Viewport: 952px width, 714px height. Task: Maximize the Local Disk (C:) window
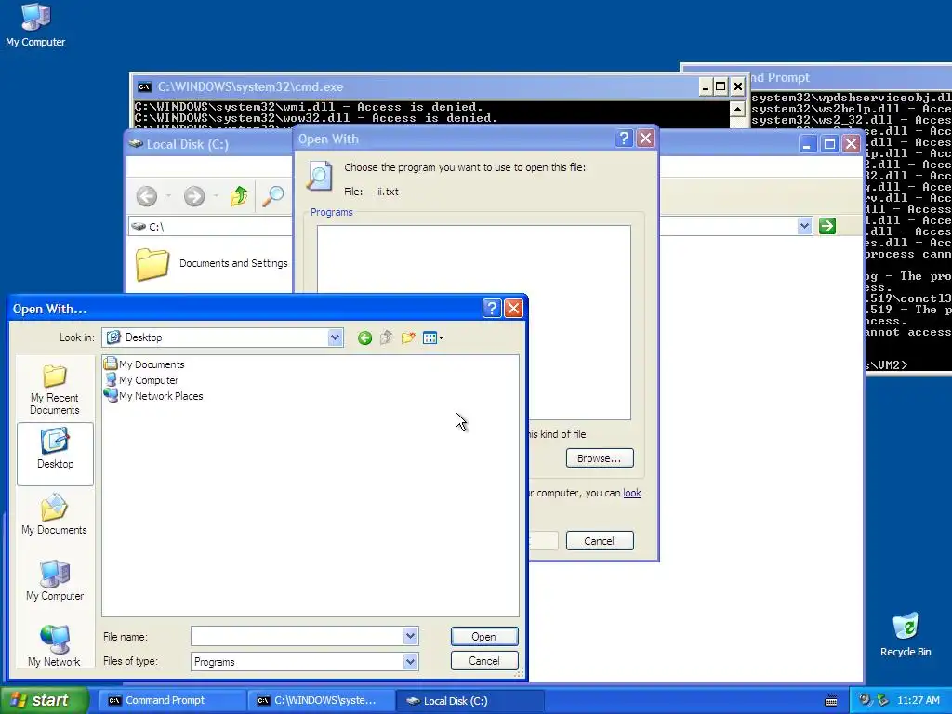[829, 144]
